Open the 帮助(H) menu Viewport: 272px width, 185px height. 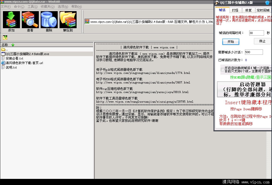coord(77,7)
